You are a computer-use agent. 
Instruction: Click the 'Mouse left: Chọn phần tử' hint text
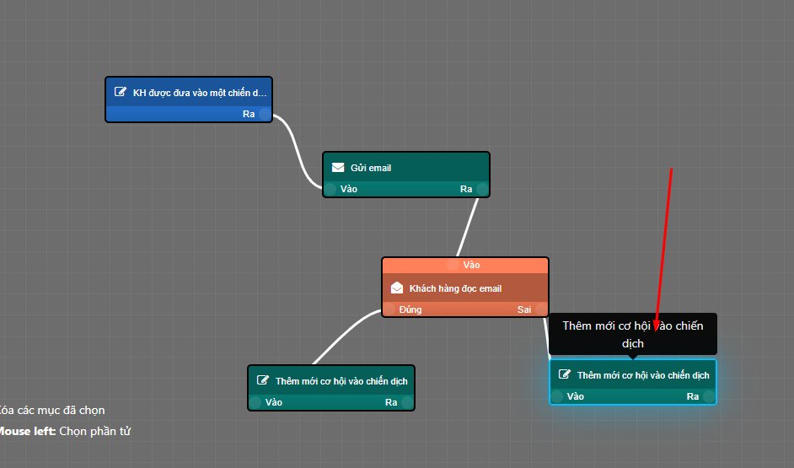pyautogui.click(x=65, y=431)
